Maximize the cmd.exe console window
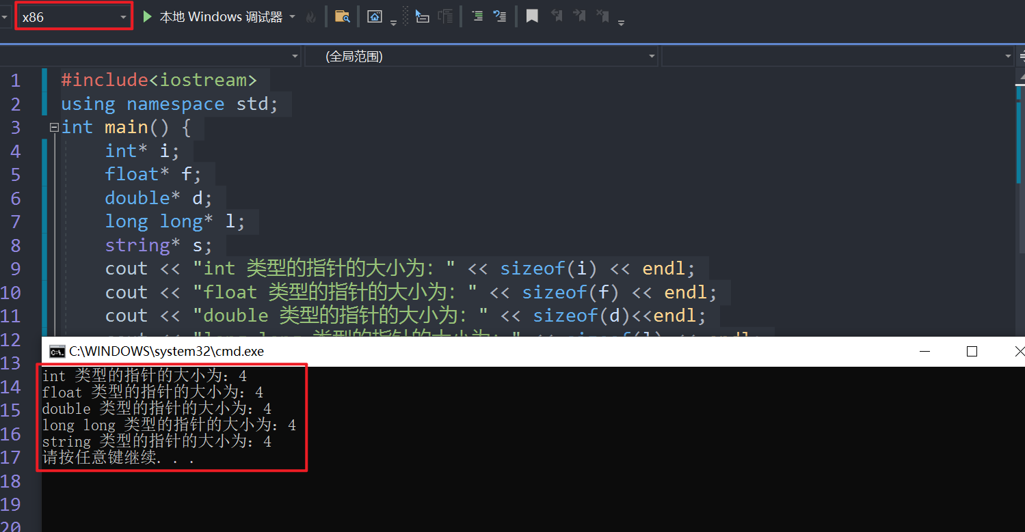Viewport: 1025px width, 532px height. point(972,351)
